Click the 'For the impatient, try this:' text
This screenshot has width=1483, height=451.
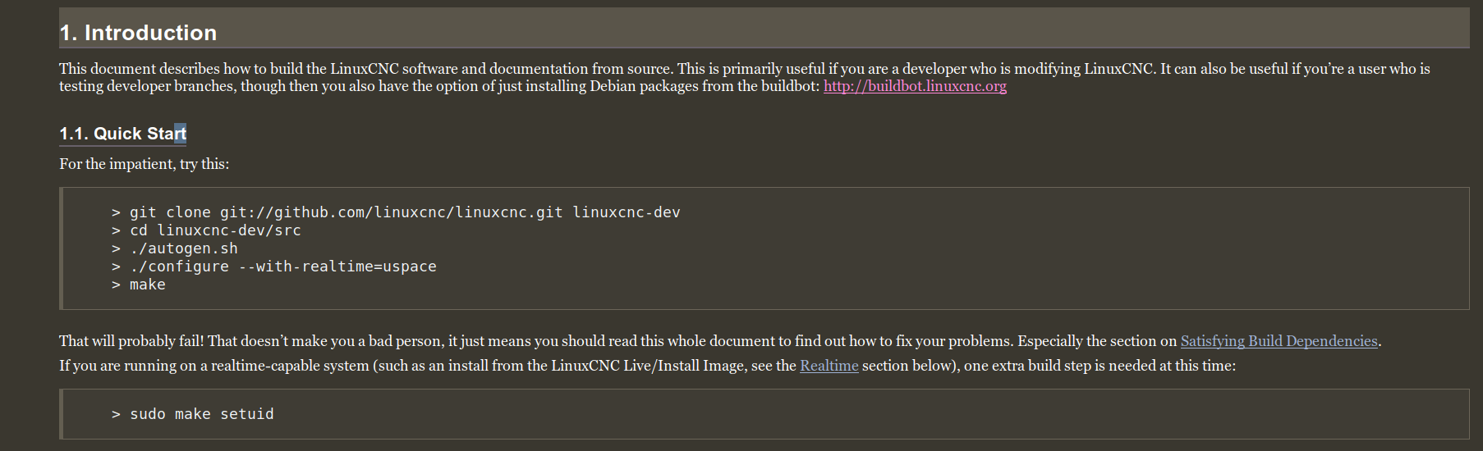(x=145, y=164)
